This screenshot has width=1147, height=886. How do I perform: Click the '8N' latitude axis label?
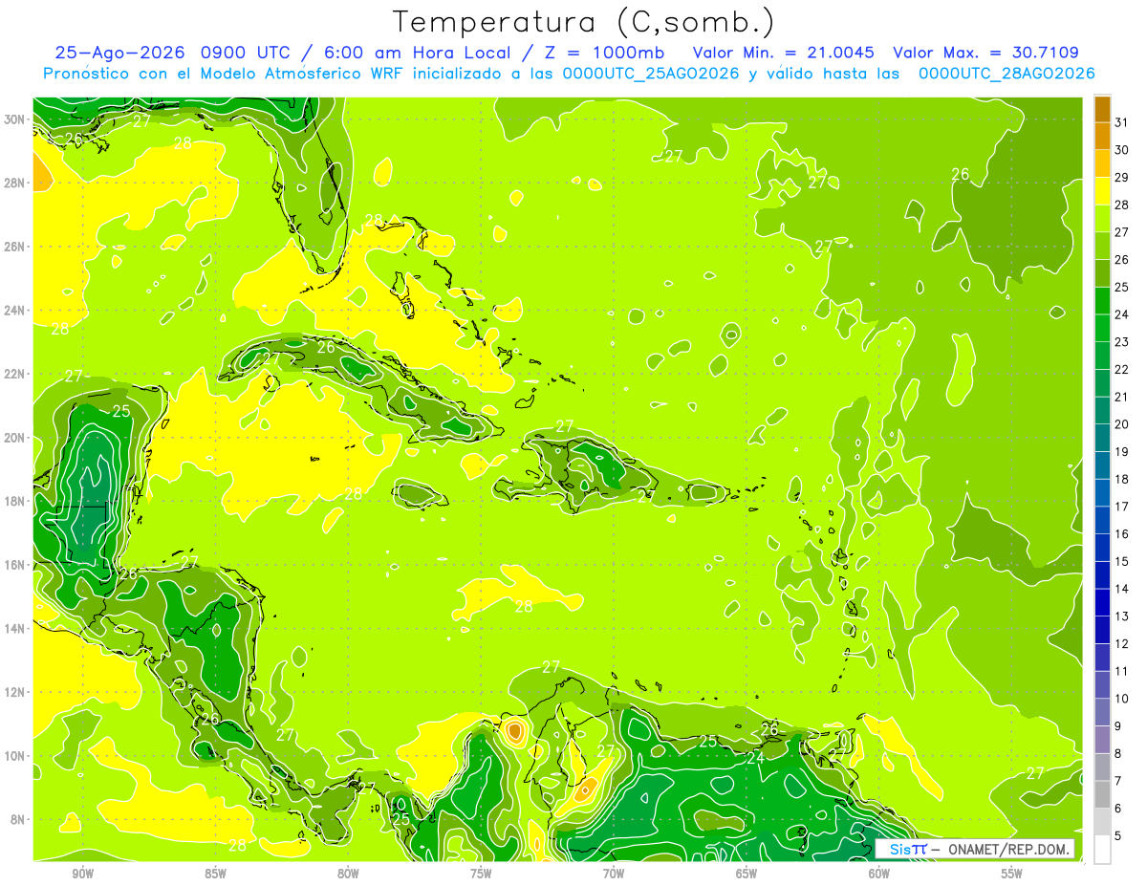pos(19,819)
